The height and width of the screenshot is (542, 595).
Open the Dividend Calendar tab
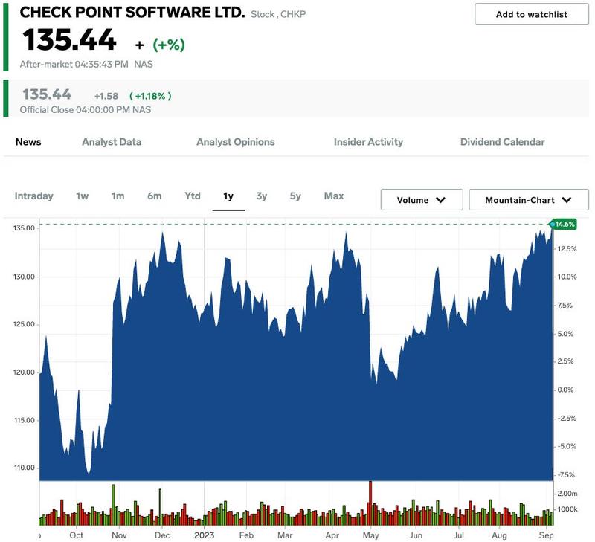click(x=503, y=142)
